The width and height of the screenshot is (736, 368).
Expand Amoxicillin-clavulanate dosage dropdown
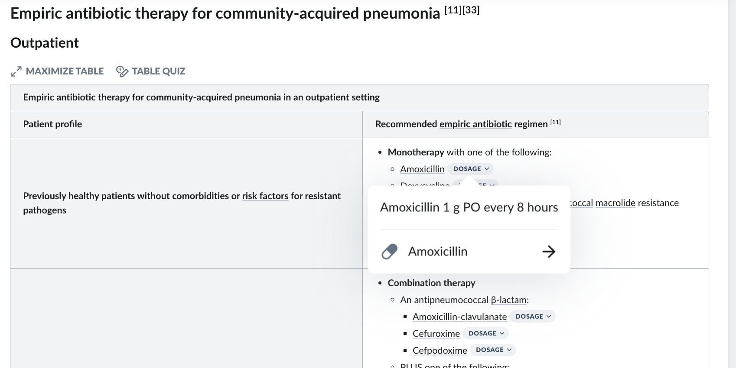click(x=533, y=316)
